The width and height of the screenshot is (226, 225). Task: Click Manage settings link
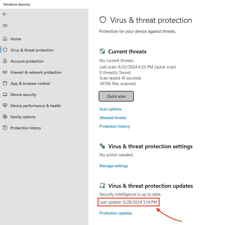tap(114, 166)
